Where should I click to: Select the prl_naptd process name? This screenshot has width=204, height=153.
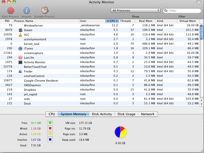(31, 94)
